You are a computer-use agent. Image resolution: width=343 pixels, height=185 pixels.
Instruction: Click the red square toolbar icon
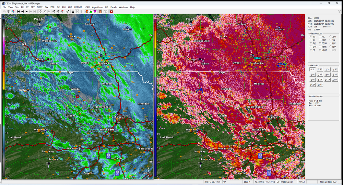coord(111,11)
